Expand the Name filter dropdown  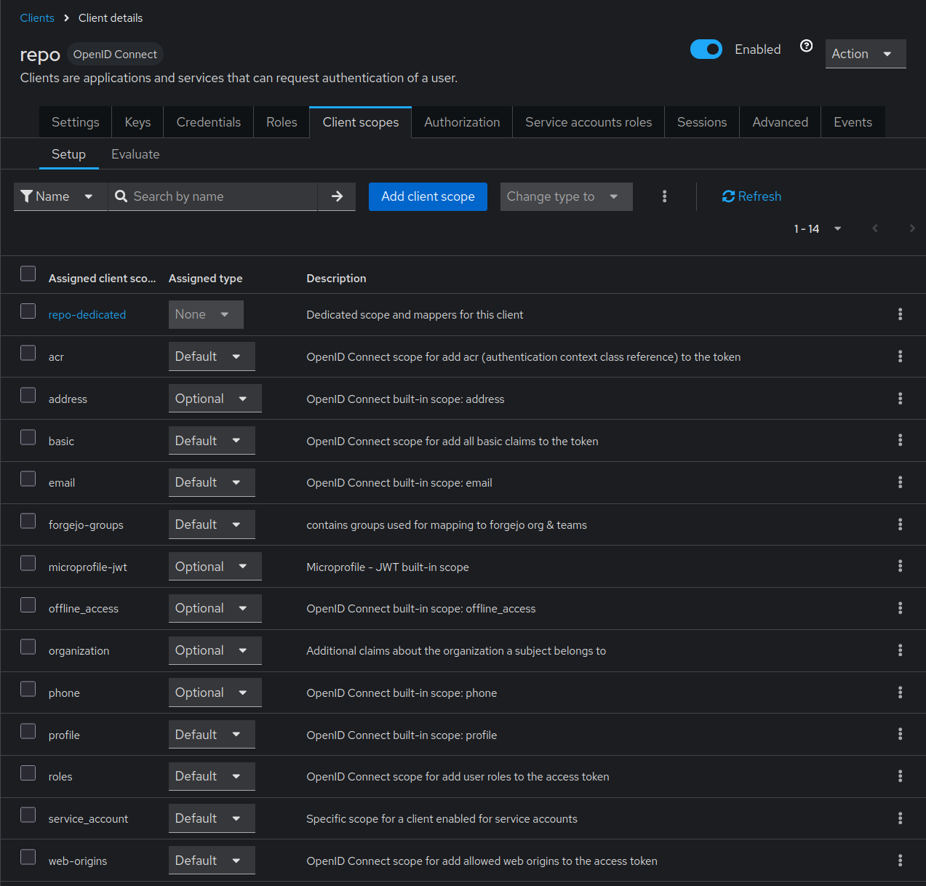click(60, 196)
